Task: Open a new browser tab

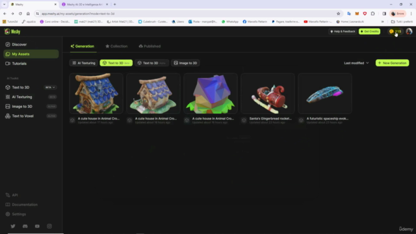Action: pos(115,5)
